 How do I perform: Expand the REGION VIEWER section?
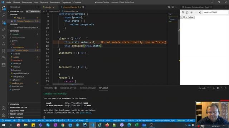tap(16, 114)
